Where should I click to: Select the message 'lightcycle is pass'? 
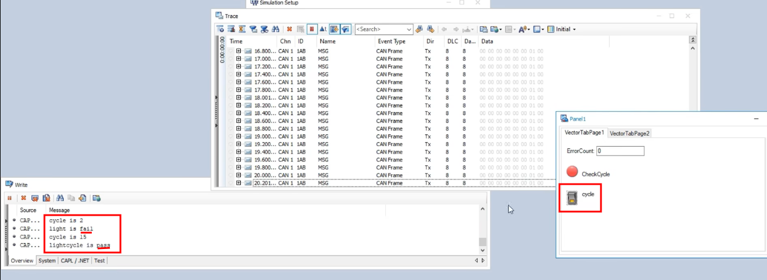click(x=80, y=246)
